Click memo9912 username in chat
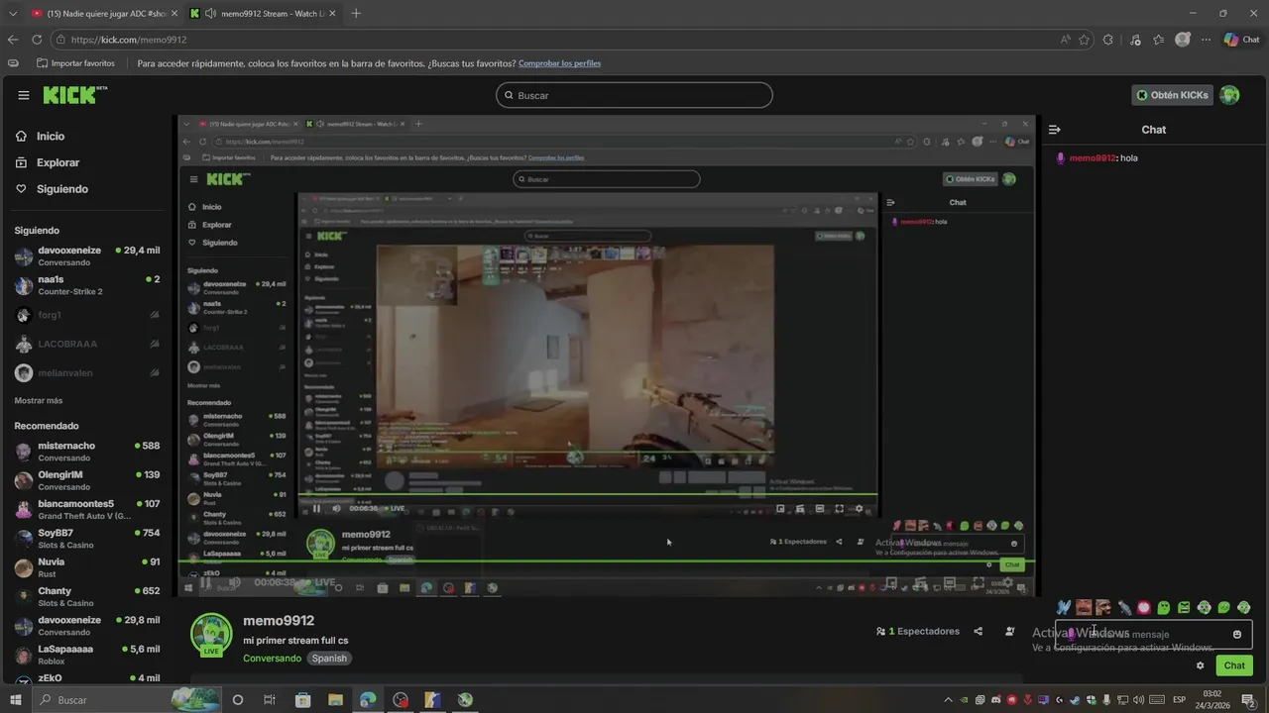Screen dimensions: 1269x713 [x=1093, y=158]
